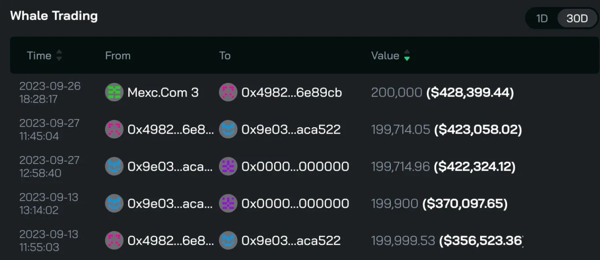600x260 pixels.
Task: Click the pink avatar in the 11:45:04 row From column
Action: [114, 130]
